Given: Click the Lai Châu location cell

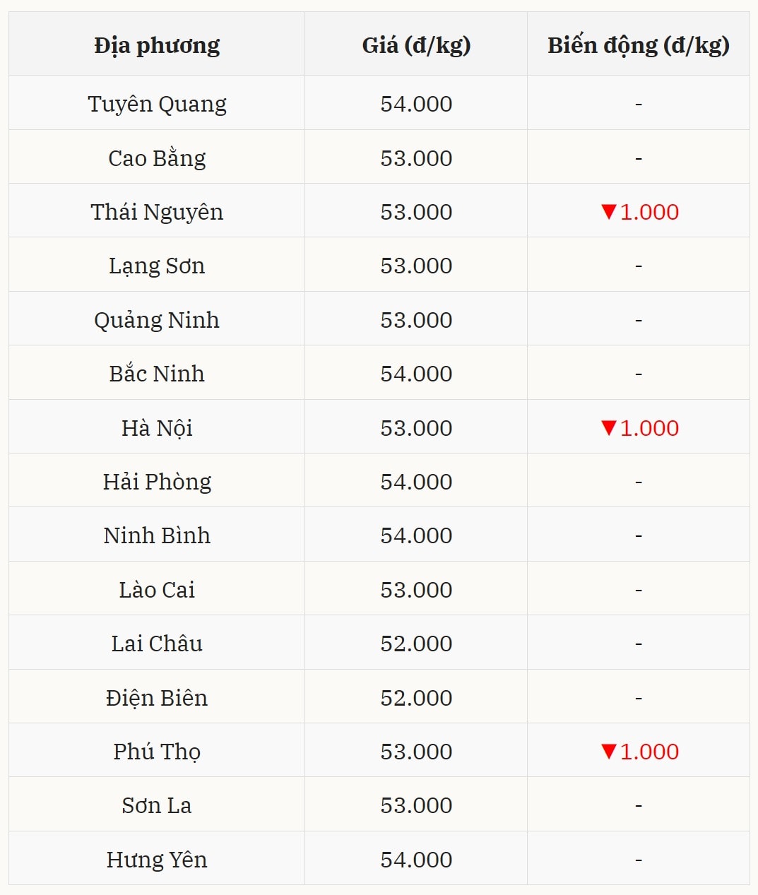Looking at the screenshot, I should (157, 644).
